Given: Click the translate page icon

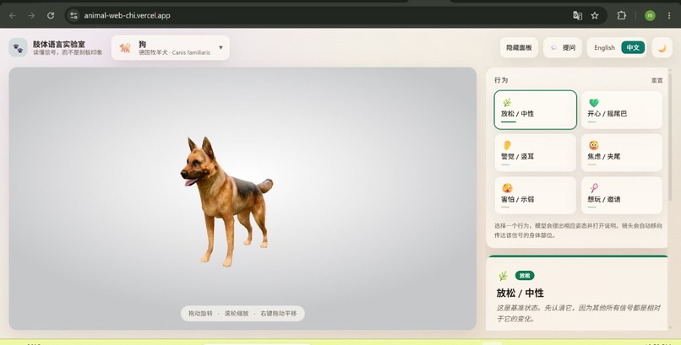Looking at the screenshot, I should pyautogui.click(x=577, y=15).
